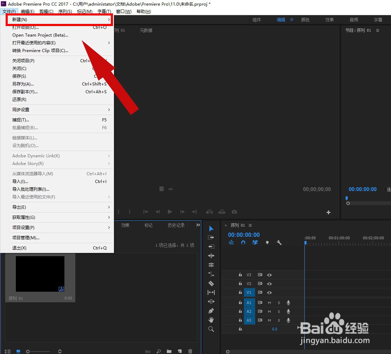The height and width of the screenshot is (354, 391).
Task: Show hidden panel tabs with double chevron
Action: click(x=198, y=225)
